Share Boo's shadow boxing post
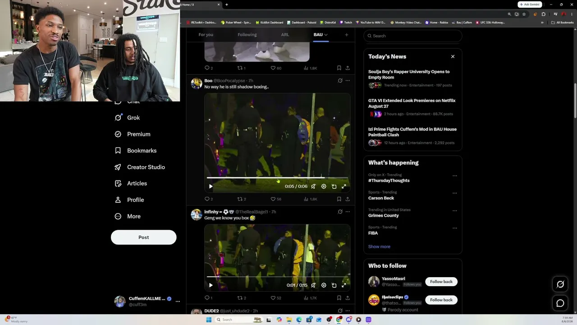Screen dimensions: 577x325 [x=348, y=199]
